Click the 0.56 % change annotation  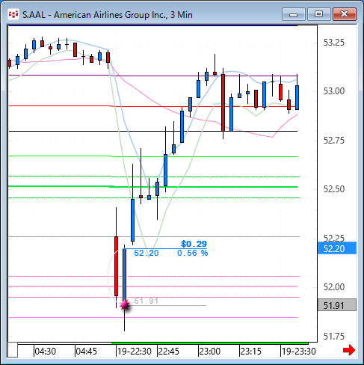coord(193,253)
